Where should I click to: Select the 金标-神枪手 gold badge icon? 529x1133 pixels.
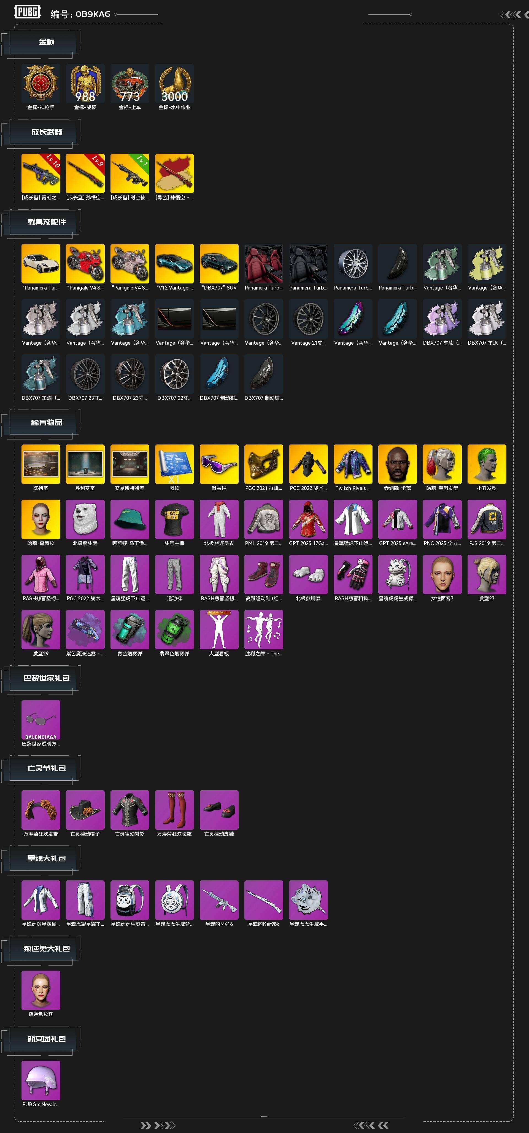41,83
